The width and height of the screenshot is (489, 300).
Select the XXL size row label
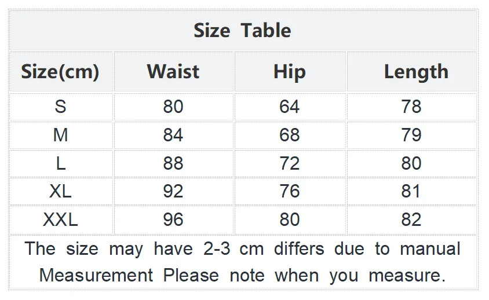pos(60,219)
